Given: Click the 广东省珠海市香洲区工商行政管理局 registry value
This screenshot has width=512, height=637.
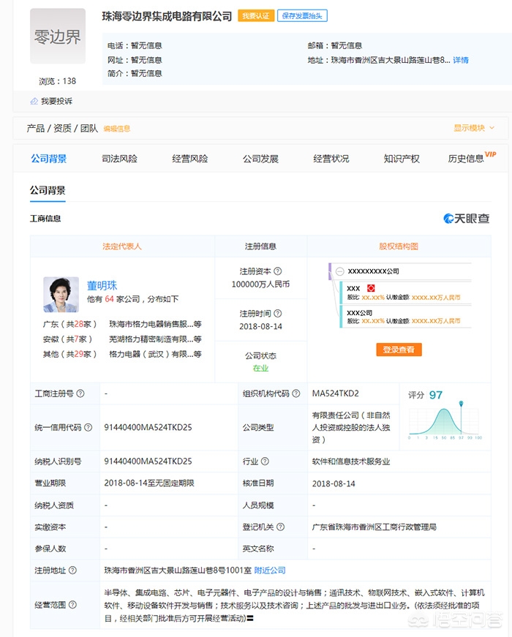Looking at the screenshot, I should click(x=374, y=527).
